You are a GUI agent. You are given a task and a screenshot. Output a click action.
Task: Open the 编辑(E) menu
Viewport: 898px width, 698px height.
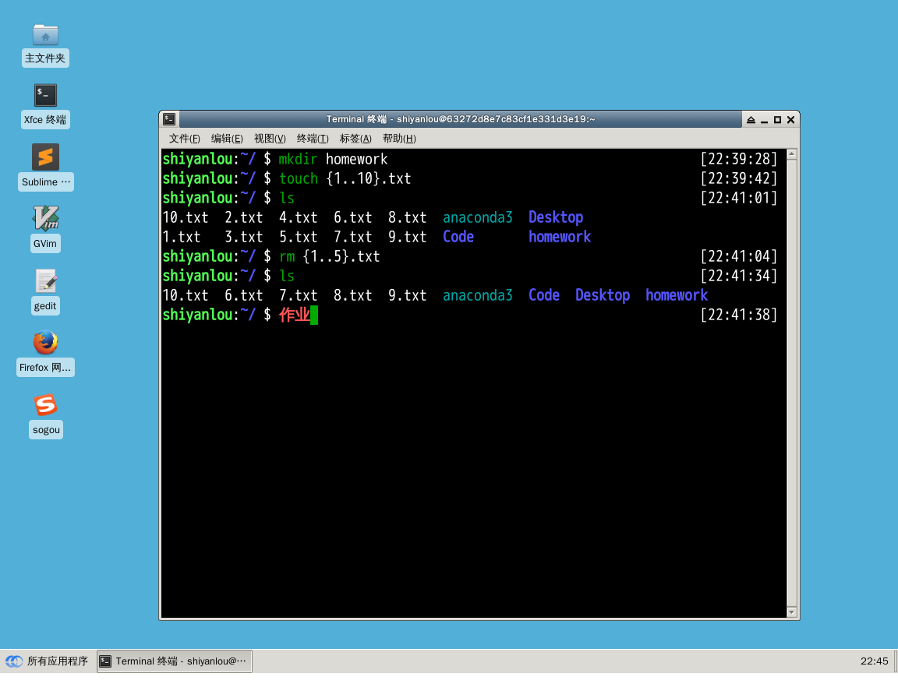(x=226, y=138)
